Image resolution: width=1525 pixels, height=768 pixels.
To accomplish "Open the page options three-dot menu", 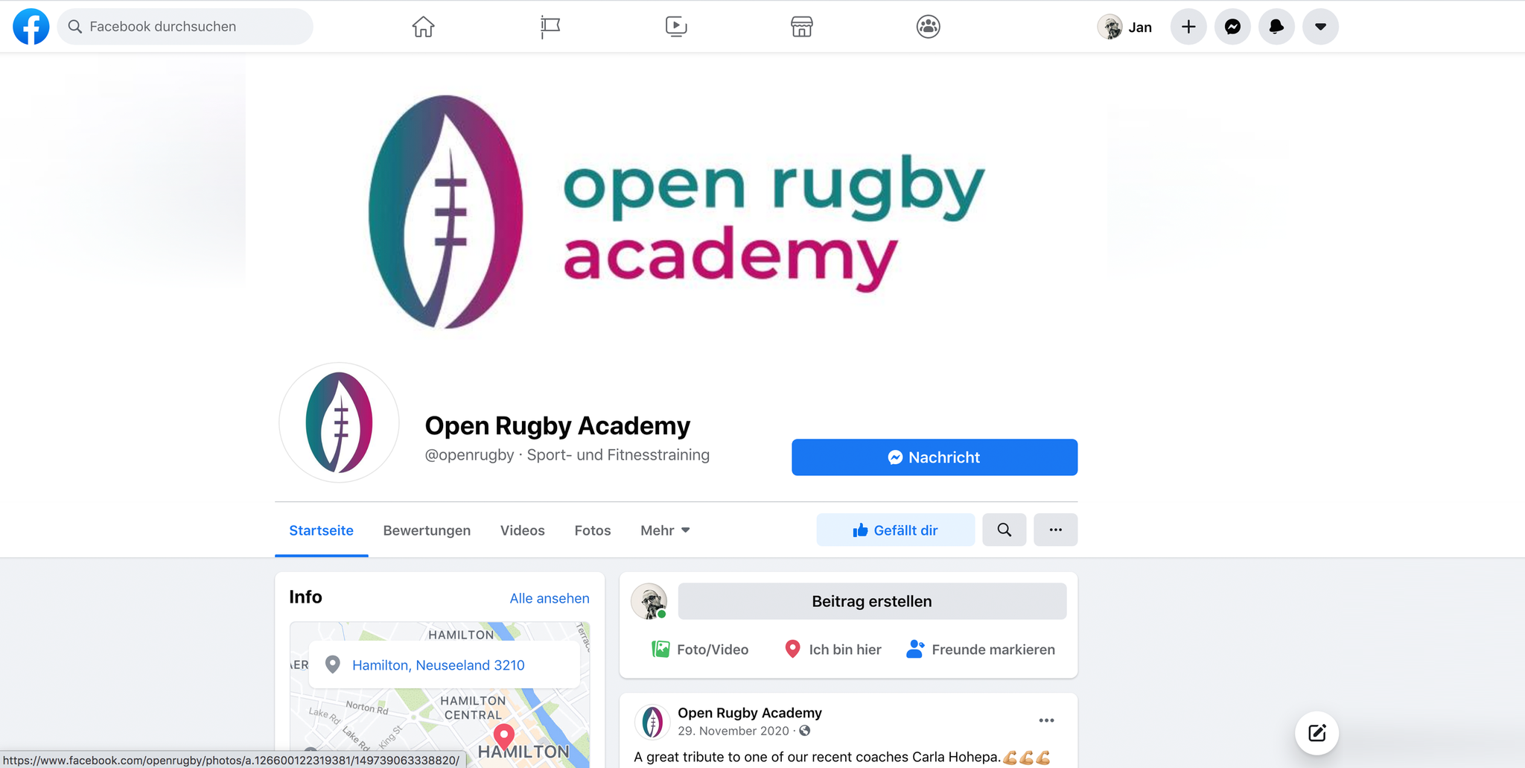I will pyautogui.click(x=1055, y=530).
